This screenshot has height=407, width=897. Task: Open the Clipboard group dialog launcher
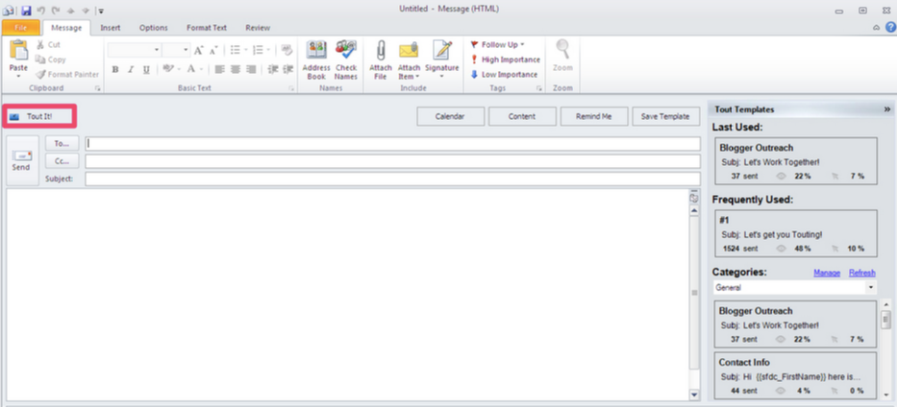[x=97, y=88]
